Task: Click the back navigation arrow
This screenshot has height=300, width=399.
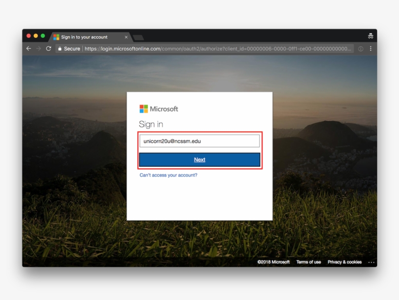Action: pyautogui.click(x=28, y=49)
